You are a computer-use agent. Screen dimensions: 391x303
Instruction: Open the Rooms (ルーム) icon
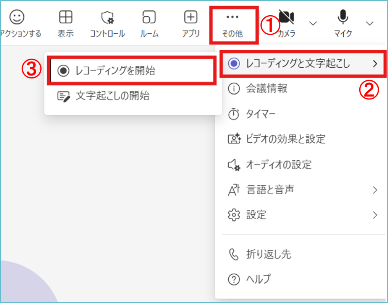tap(149, 18)
